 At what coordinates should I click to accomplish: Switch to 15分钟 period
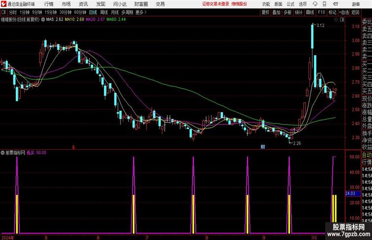(x=51, y=12)
